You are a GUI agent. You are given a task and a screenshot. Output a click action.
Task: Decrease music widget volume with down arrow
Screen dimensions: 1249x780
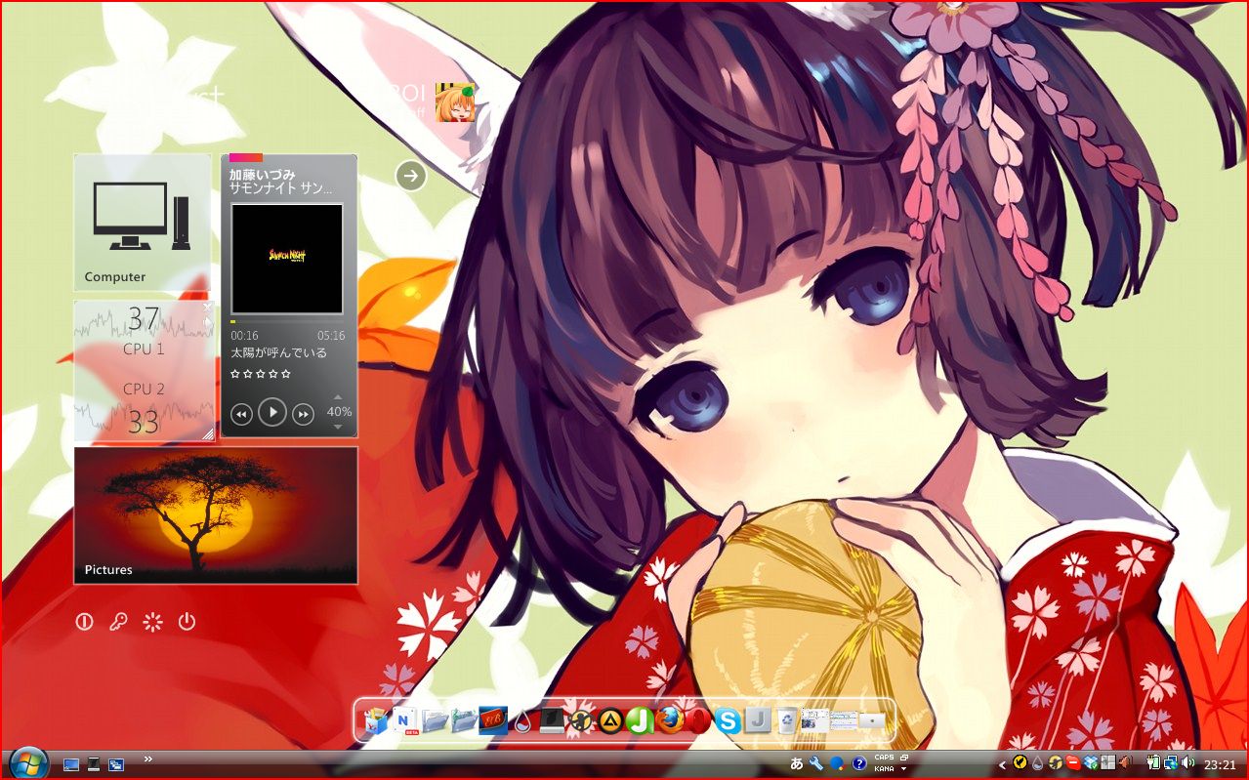point(339,427)
